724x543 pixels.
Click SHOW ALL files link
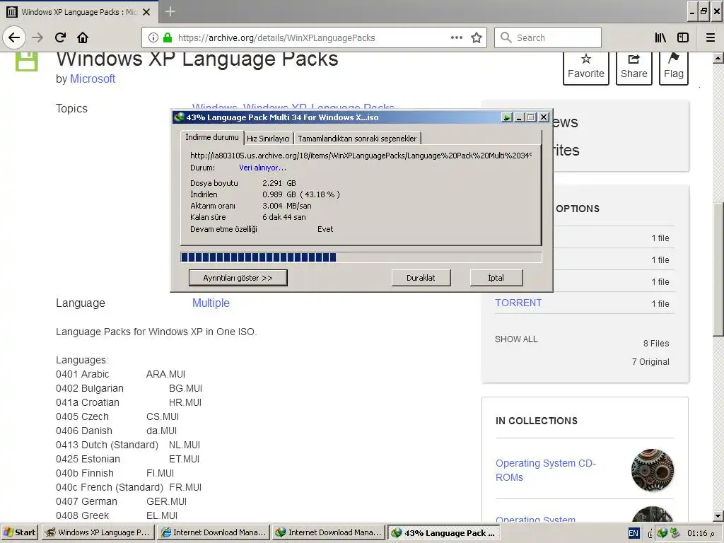[516, 339]
